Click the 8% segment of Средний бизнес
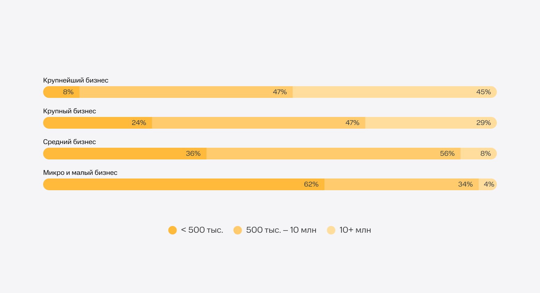Image resolution: width=540 pixels, height=293 pixels. pyautogui.click(x=478, y=154)
